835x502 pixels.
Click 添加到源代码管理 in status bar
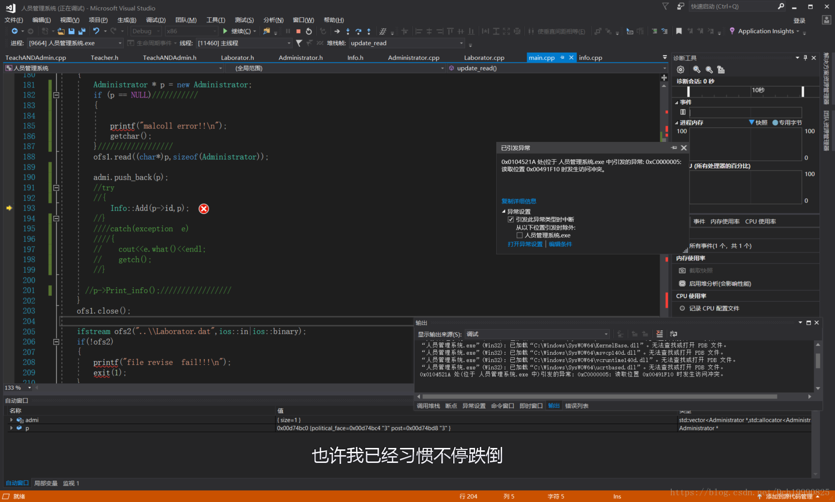click(x=789, y=496)
